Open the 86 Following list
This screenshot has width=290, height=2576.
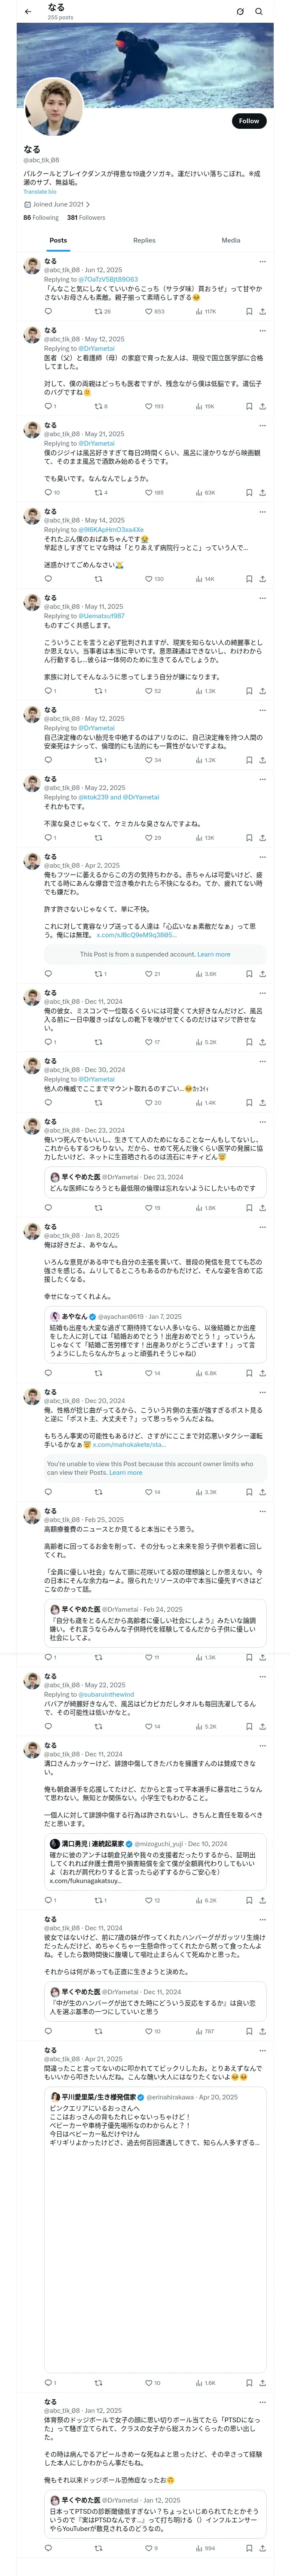coord(41,217)
